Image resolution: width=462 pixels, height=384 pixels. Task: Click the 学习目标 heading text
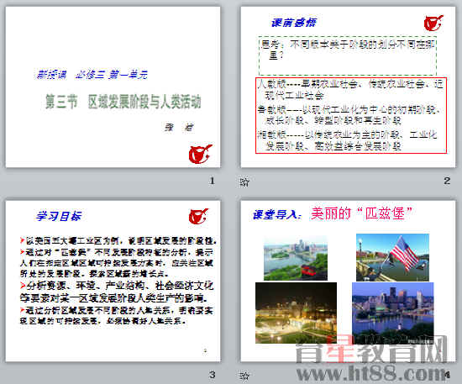(58, 216)
